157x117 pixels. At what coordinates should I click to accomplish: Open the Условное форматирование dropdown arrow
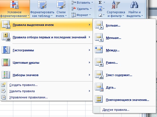click(28, 16)
